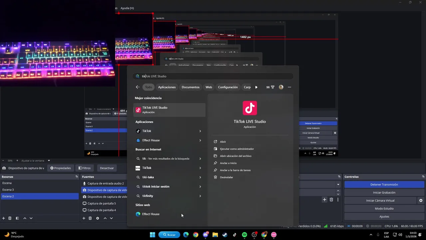
Task: Open virtual camera settings gear in Controles
Action: 421,201
